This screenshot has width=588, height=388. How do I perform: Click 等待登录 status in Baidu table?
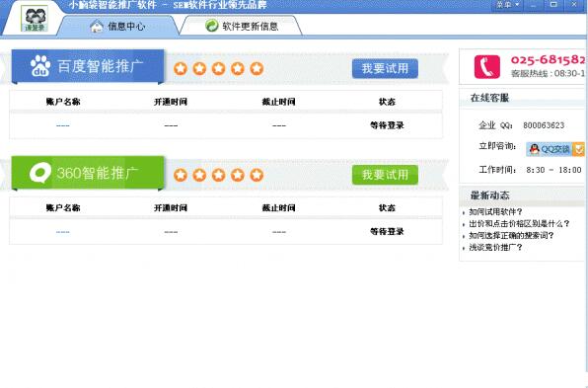pos(387,125)
